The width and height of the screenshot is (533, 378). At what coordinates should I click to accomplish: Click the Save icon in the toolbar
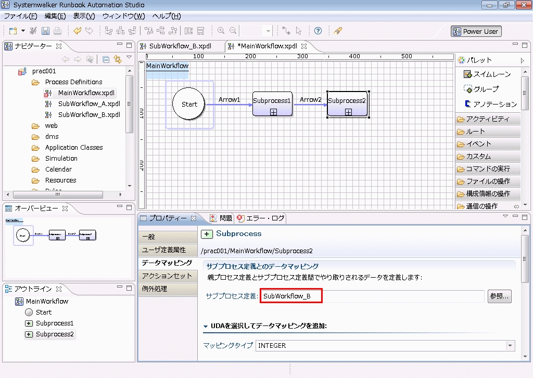click(45, 31)
